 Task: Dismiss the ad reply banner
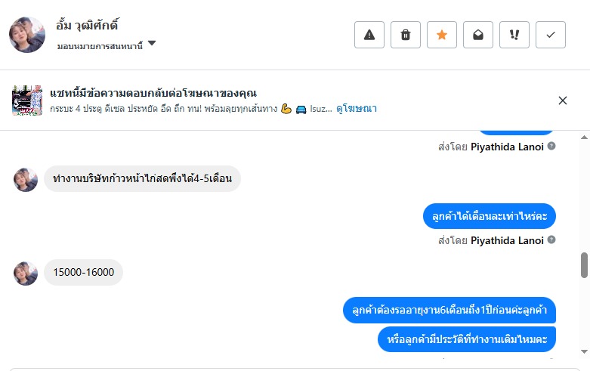point(562,100)
